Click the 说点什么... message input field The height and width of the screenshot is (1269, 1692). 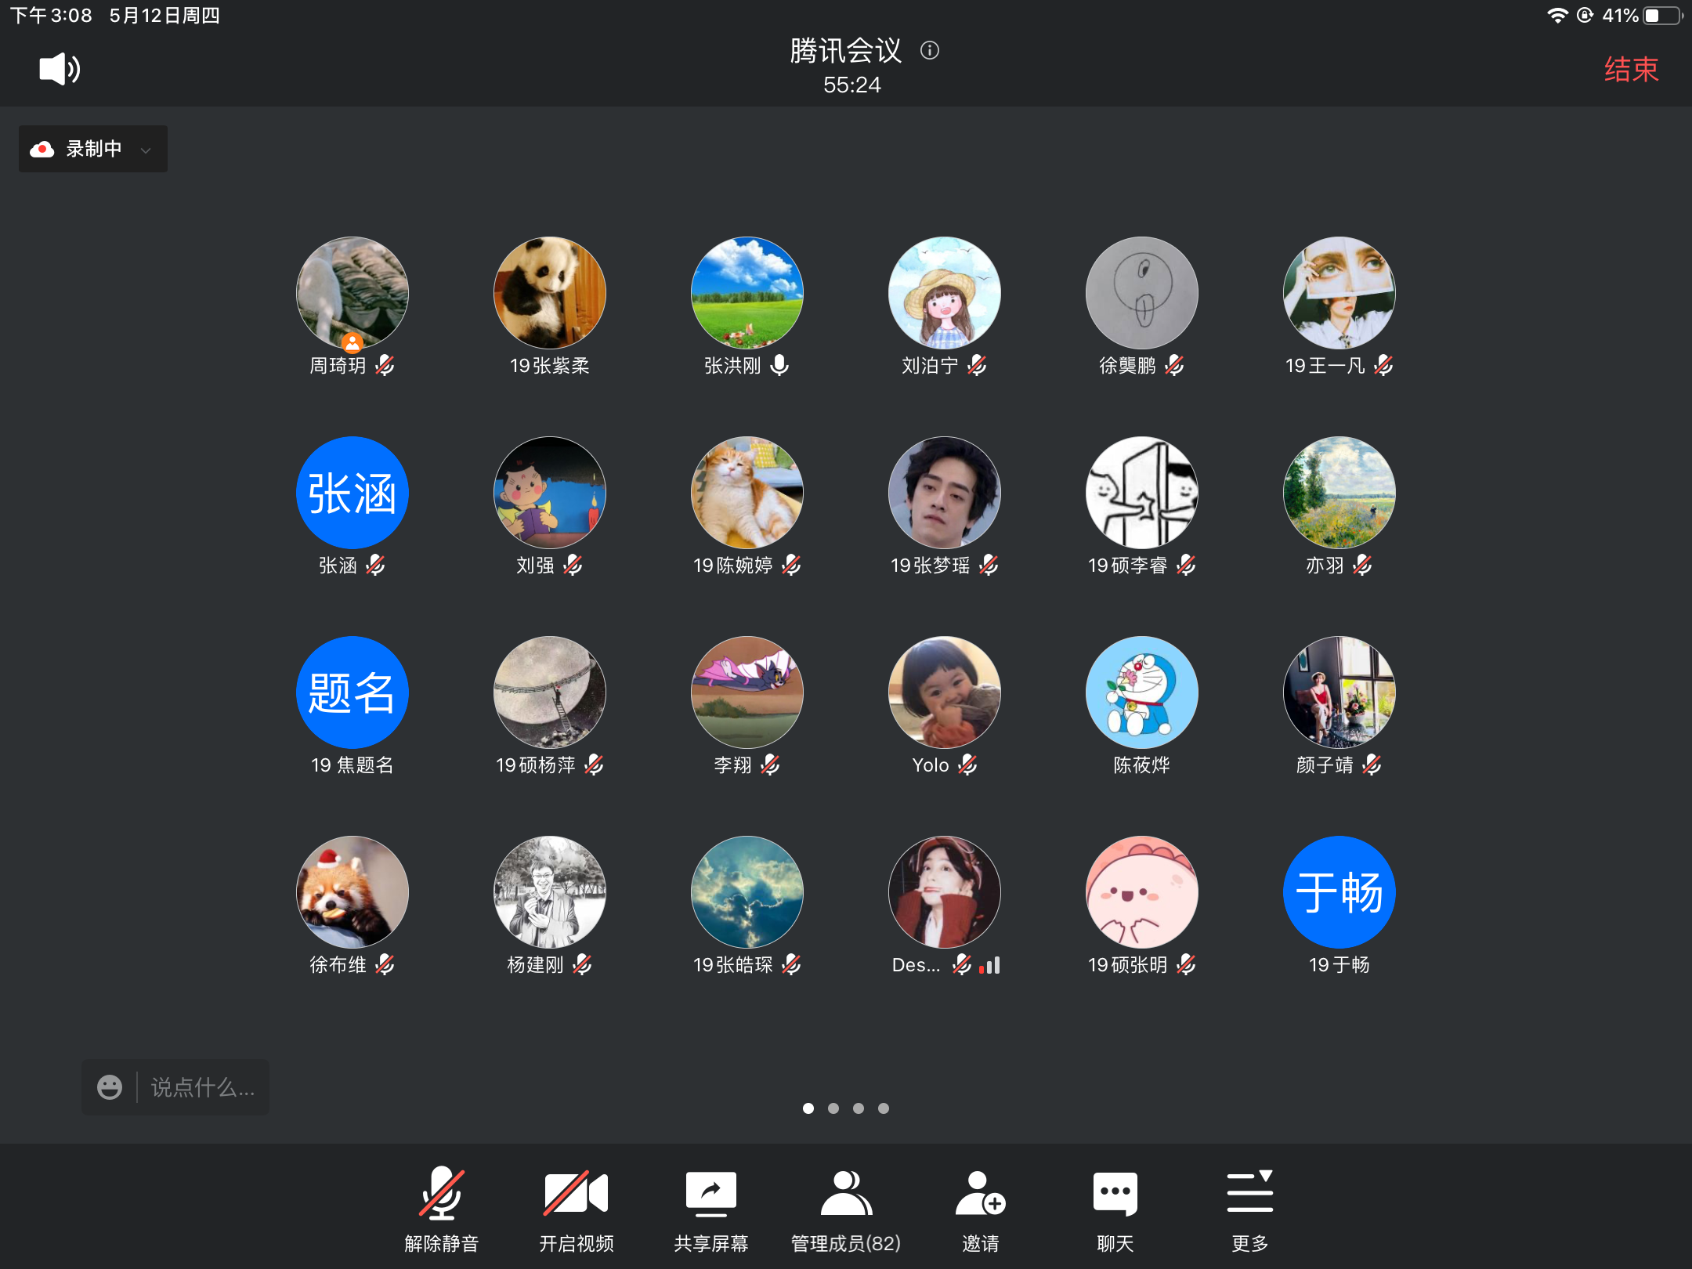(x=202, y=1087)
